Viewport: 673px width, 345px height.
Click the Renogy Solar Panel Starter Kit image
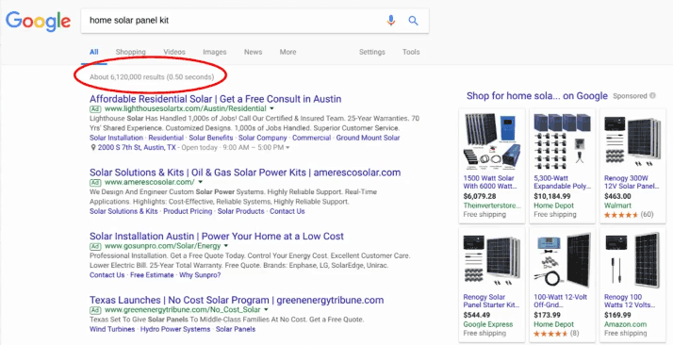[491, 260]
